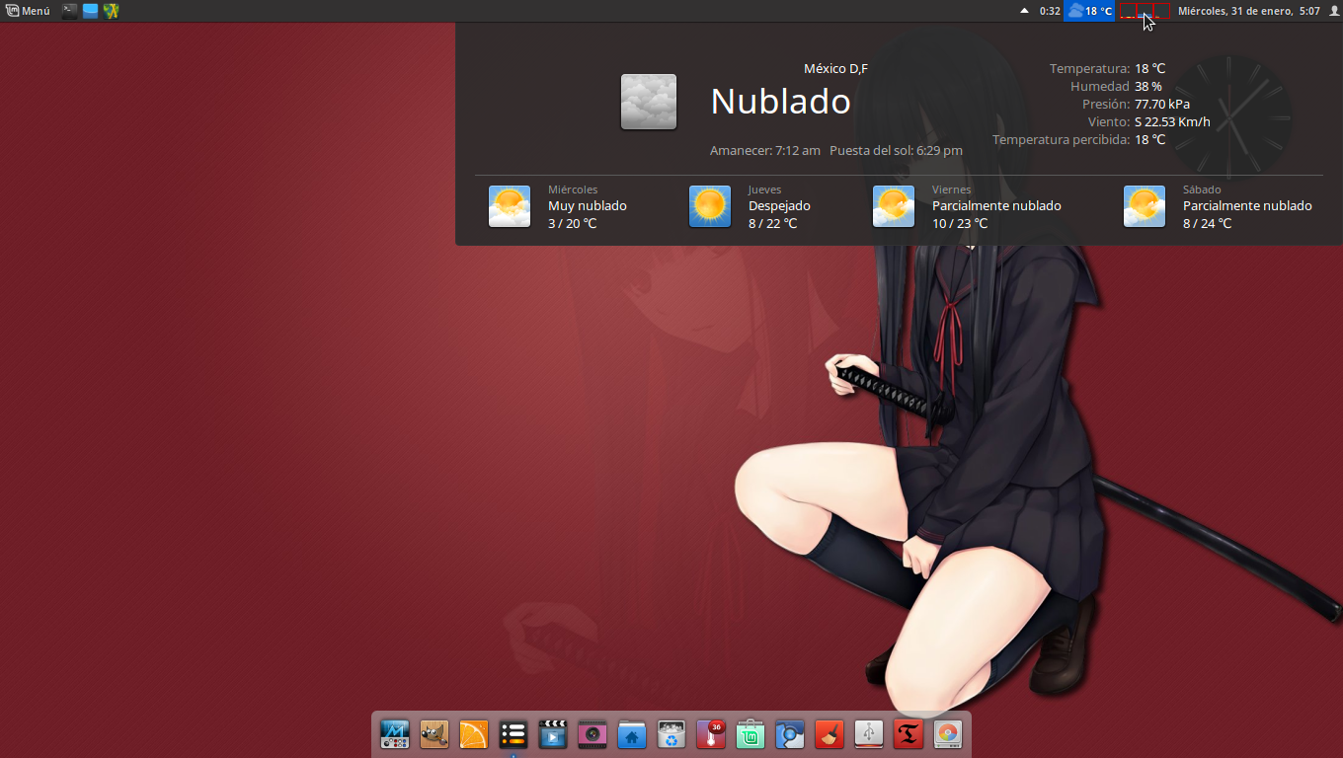Image resolution: width=1343 pixels, height=758 pixels.
Task: Launch the terminal from the top panel
Action: (70, 11)
